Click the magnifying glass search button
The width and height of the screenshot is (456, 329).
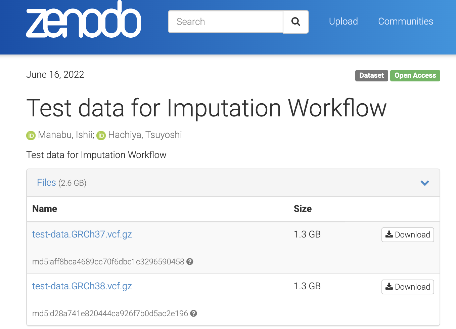(x=295, y=22)
